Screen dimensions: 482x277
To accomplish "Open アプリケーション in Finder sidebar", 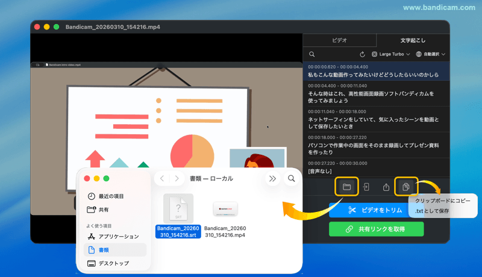I will pyautogui.click(x=114, y=237).
